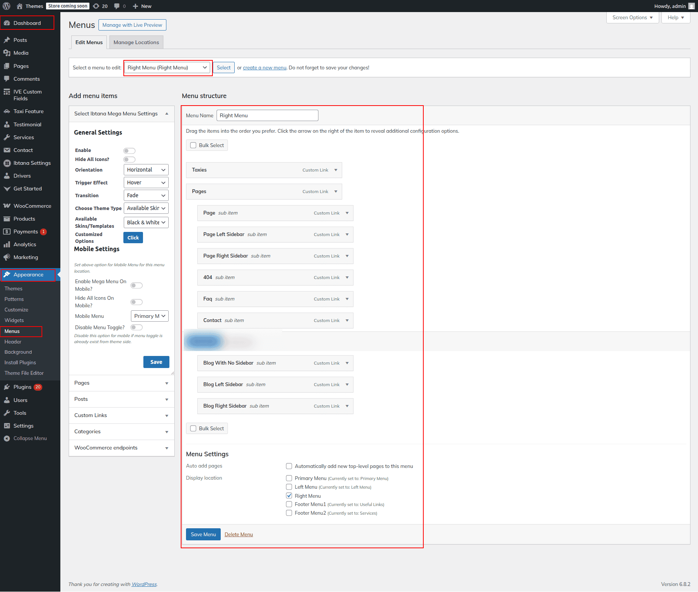
Task: Open the comments bubble icon in admin bar
Action: coord(117,6)
